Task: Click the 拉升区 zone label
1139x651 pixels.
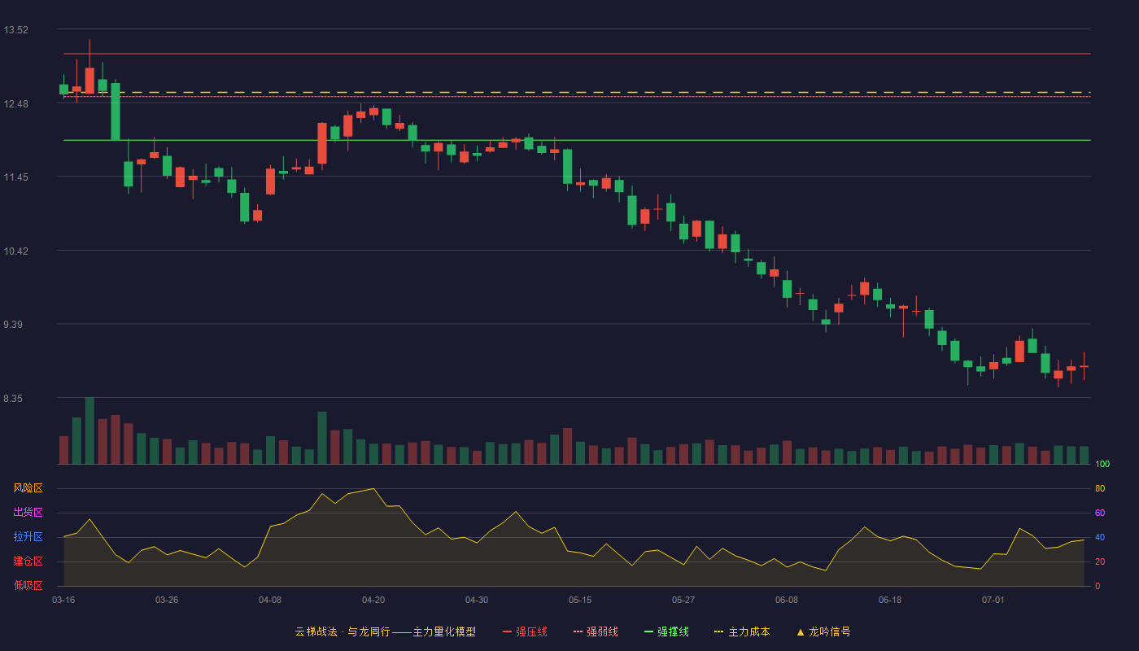Action: click(28, 537)
